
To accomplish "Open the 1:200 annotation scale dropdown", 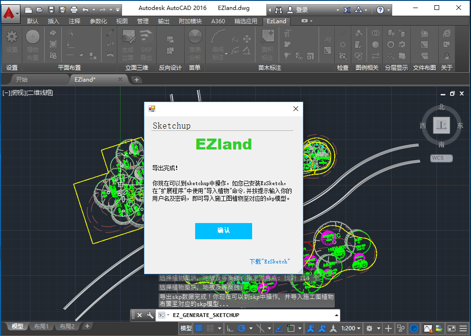I will tap(350, 328).
